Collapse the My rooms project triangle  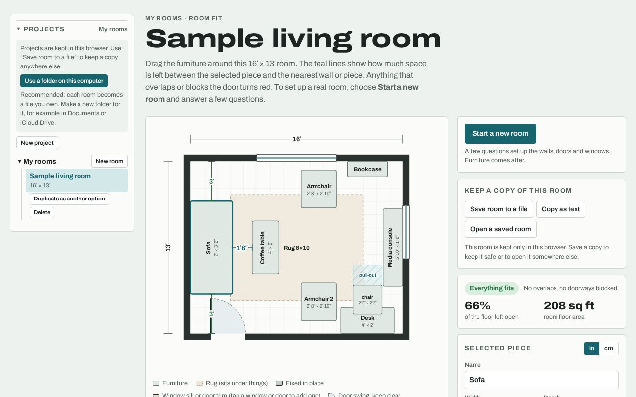pyautogui.click(x=19, y=161)
